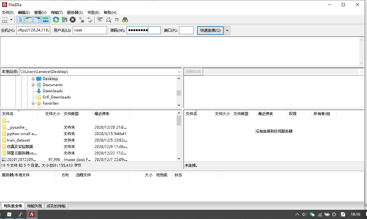Show hidden tray icons chevron
Screen dimensions: 367x219
tap(297, 214)
